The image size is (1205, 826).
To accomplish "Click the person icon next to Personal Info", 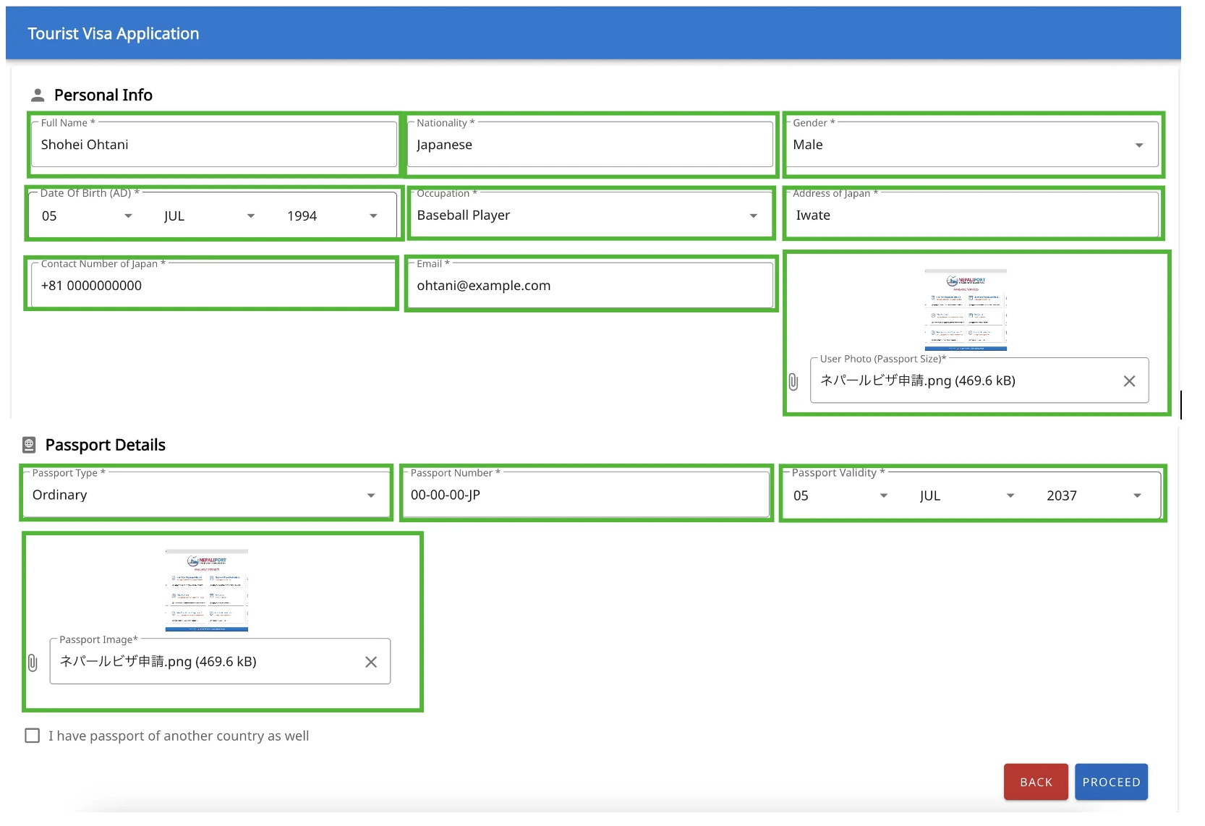I will 38,95.
